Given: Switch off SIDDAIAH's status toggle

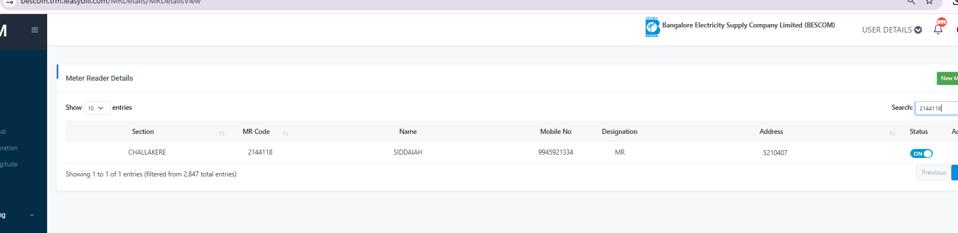Looking at the screenshot, I should click(x=921, y=153).
